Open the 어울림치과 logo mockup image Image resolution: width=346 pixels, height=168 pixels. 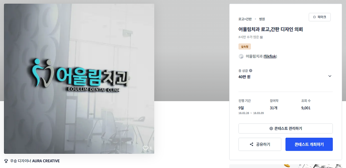pyautogui.click(x=79, y=79)
